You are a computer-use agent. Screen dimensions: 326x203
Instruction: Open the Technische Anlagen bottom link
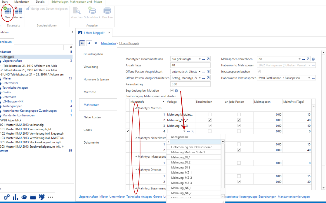tap(139, 197)
